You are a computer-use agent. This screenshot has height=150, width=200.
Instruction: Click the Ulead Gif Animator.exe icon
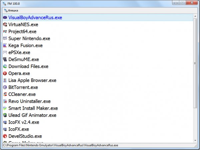coord(5,115)
